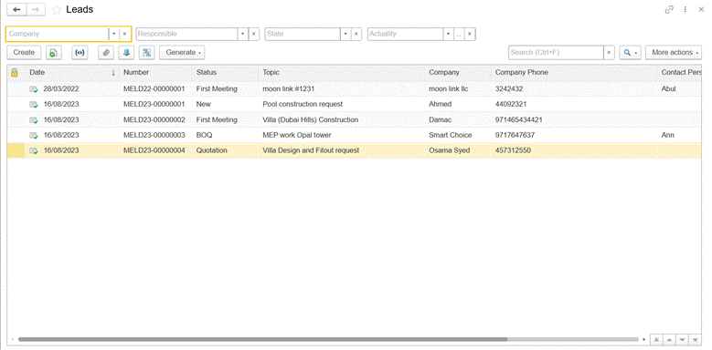Click document icon of MELD23-00000003 row
The image size is (712, 350).
click(x=34, y=136)
